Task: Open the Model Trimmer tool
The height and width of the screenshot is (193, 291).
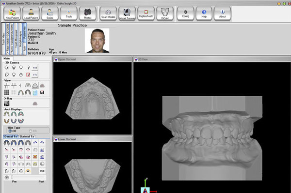Action: [x=127, y=14]
